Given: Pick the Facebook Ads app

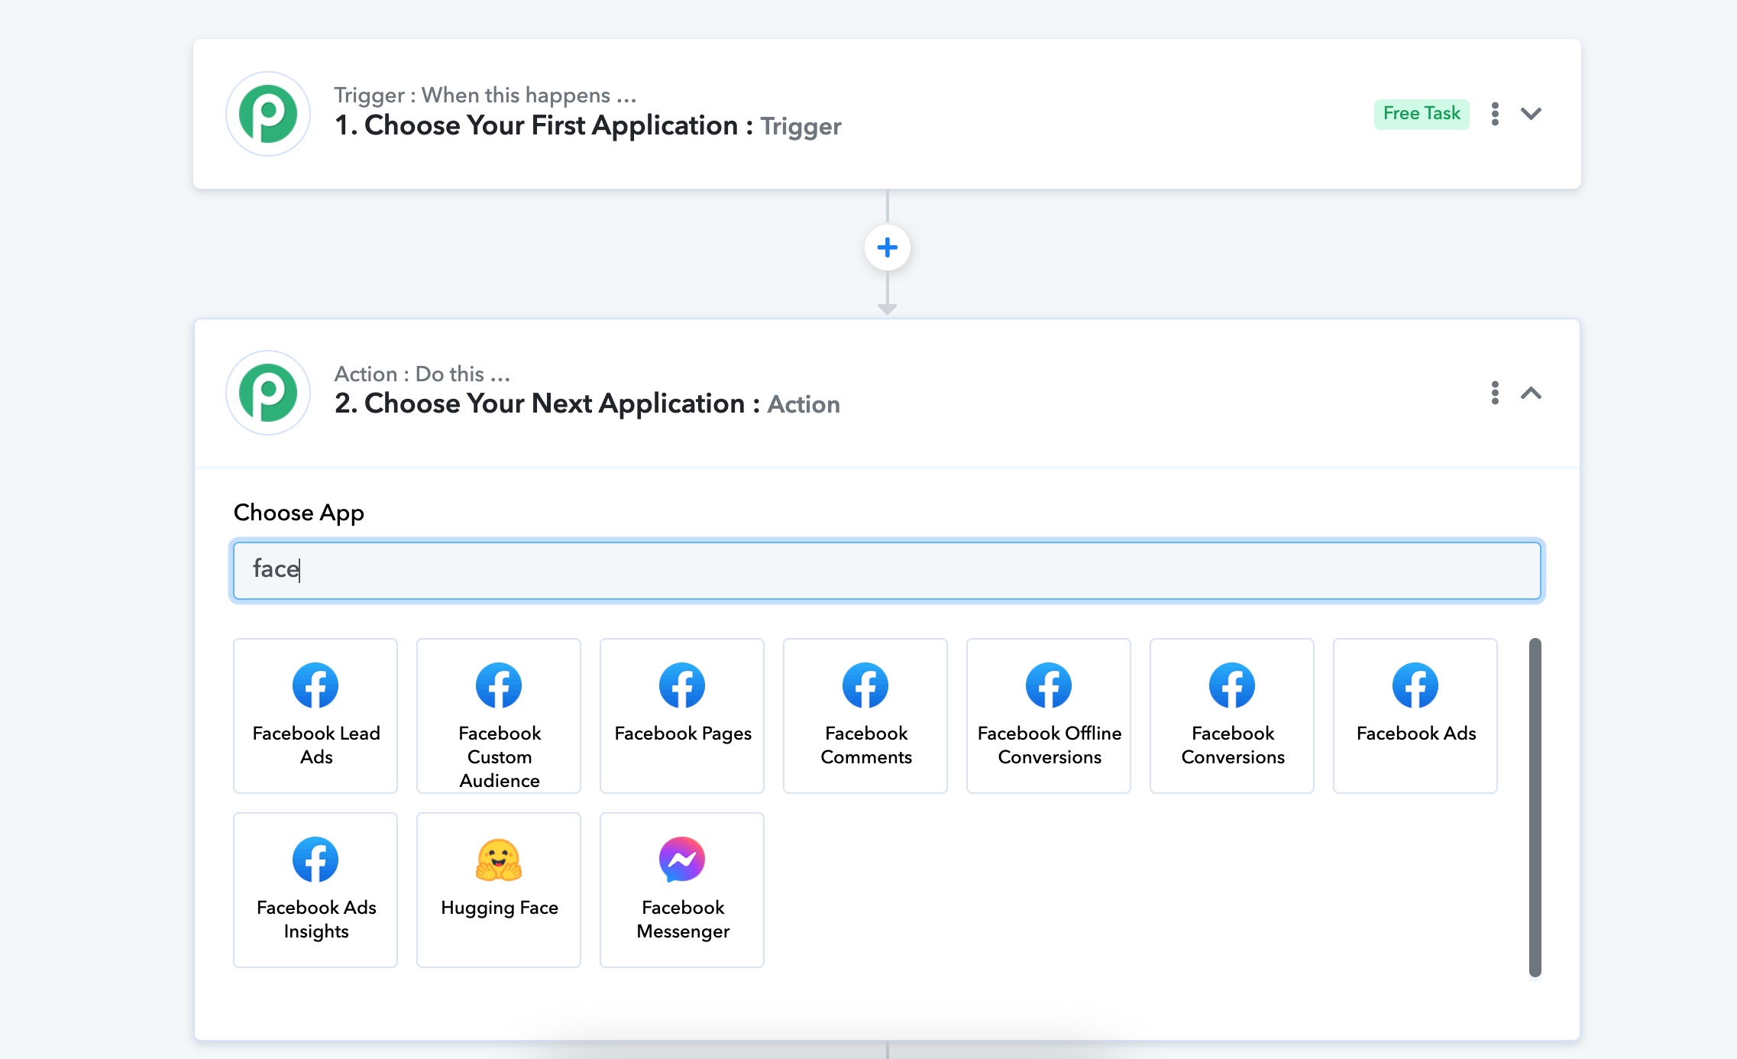Looking at the screenshot, I should pyautogui.click(x=1415, y=716).
